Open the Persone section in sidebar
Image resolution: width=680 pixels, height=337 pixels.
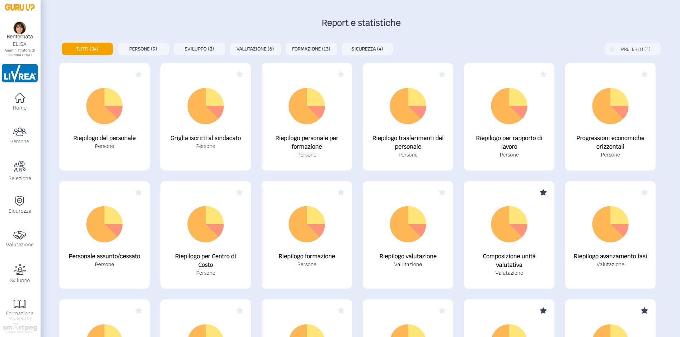coord(20,136)
